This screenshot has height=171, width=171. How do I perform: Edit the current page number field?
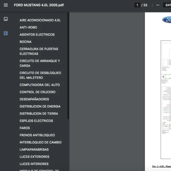point(137,5)
